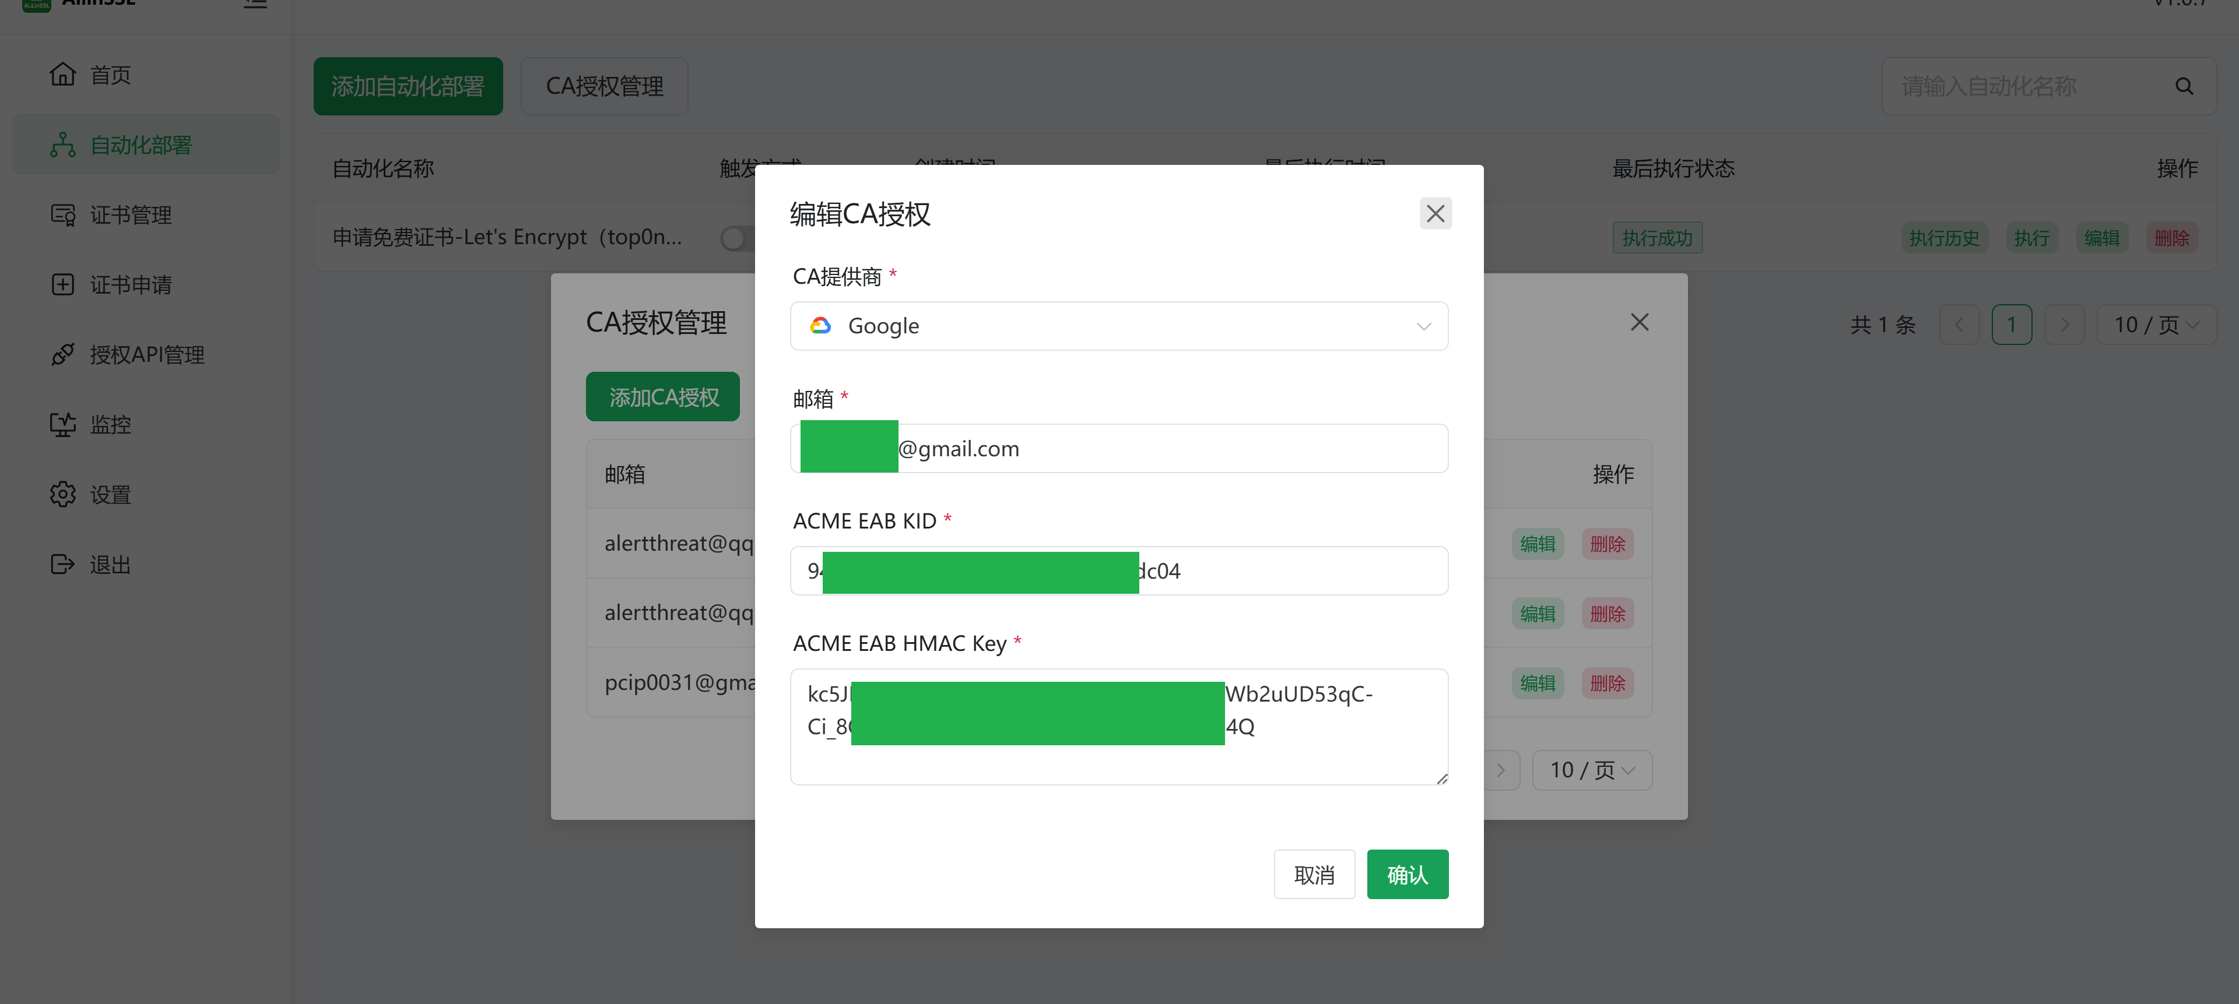Screen dimensions: 2239x1004
Task: Click the 设置 gear icon
Action: pyautogui.click(x=62, y=494)
